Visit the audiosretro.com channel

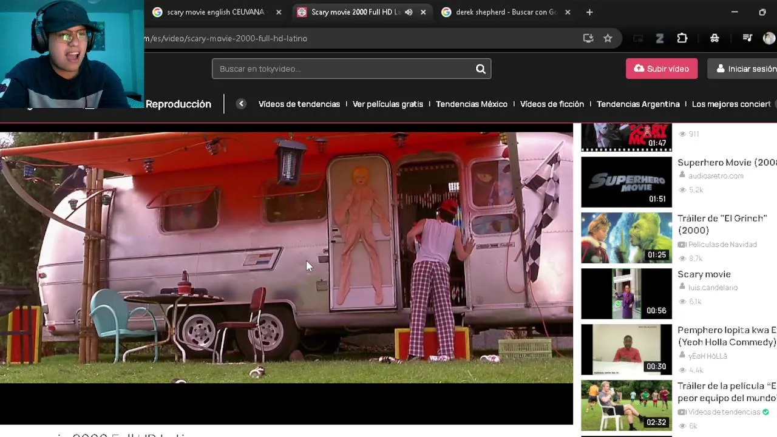point(716,176)
